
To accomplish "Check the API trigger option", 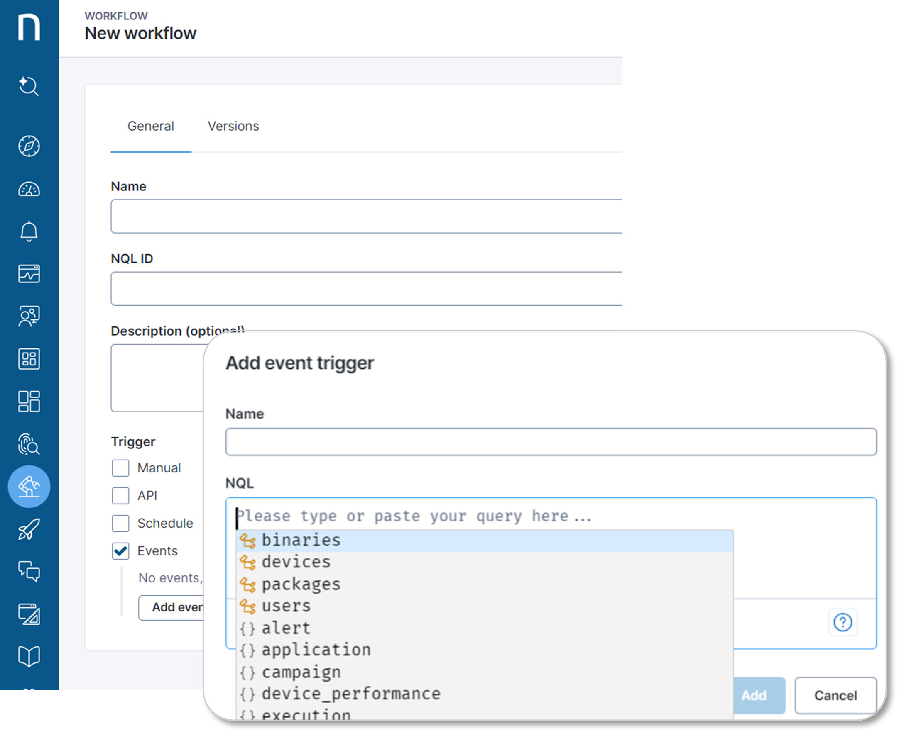I will (120, 496).
